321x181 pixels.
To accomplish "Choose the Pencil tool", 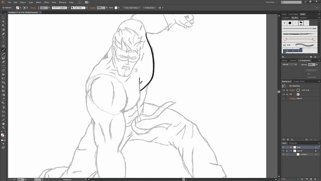I will click(3, 54).
